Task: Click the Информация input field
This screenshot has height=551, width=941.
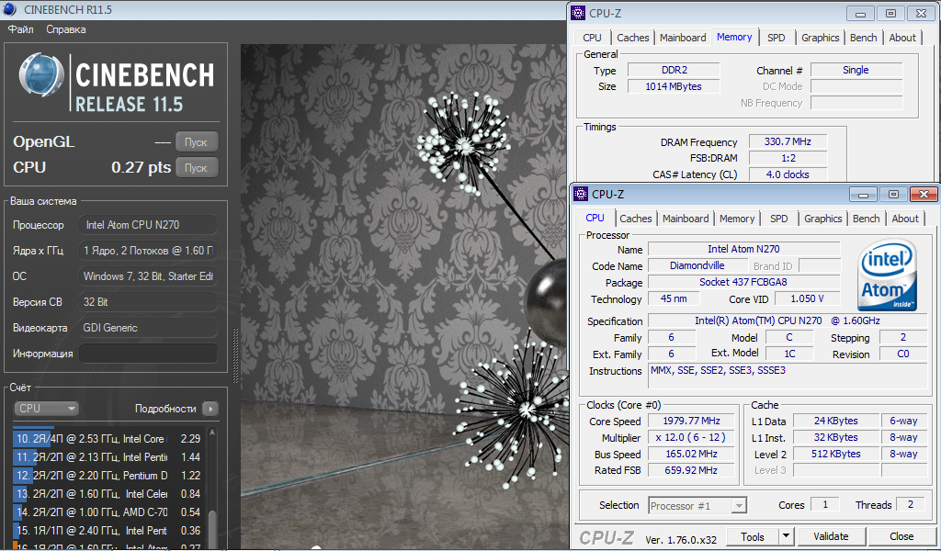Action: tap(148, 354)
